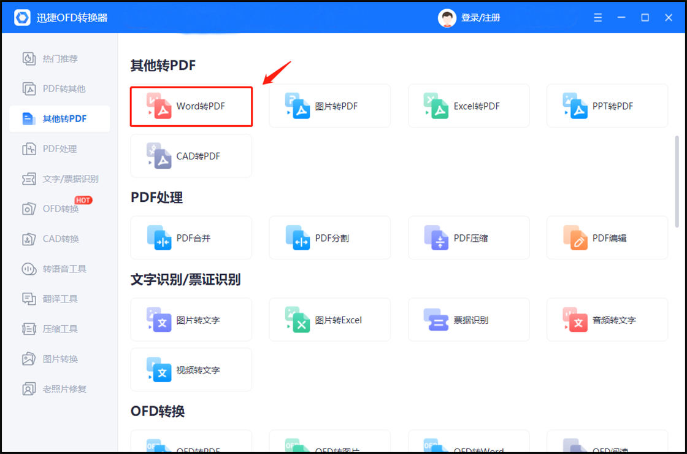Viewport: 687px width, 454px height.
Task: Click the vertical scrollbar thumb
Action: click(677, 181)
